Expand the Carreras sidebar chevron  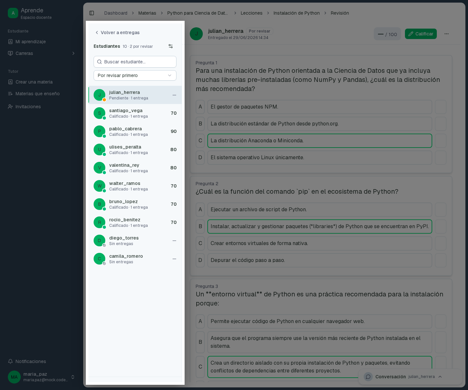click(73, 53)
